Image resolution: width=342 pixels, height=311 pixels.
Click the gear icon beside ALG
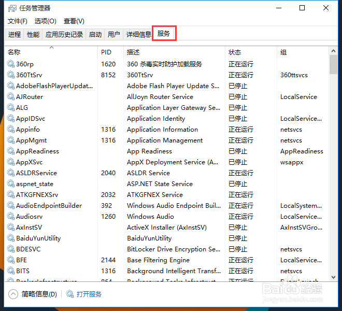11,107
